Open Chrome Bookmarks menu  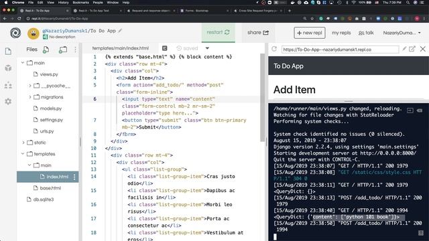click(80, 3)
